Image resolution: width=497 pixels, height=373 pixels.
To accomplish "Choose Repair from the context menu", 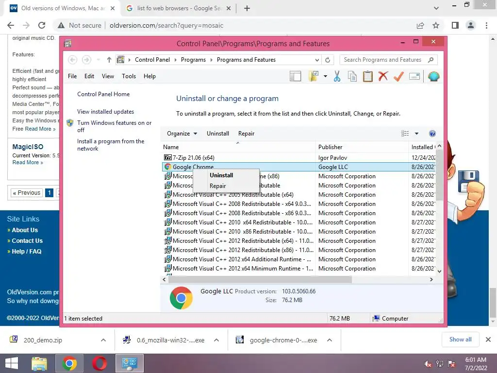I will pos(218,186).
